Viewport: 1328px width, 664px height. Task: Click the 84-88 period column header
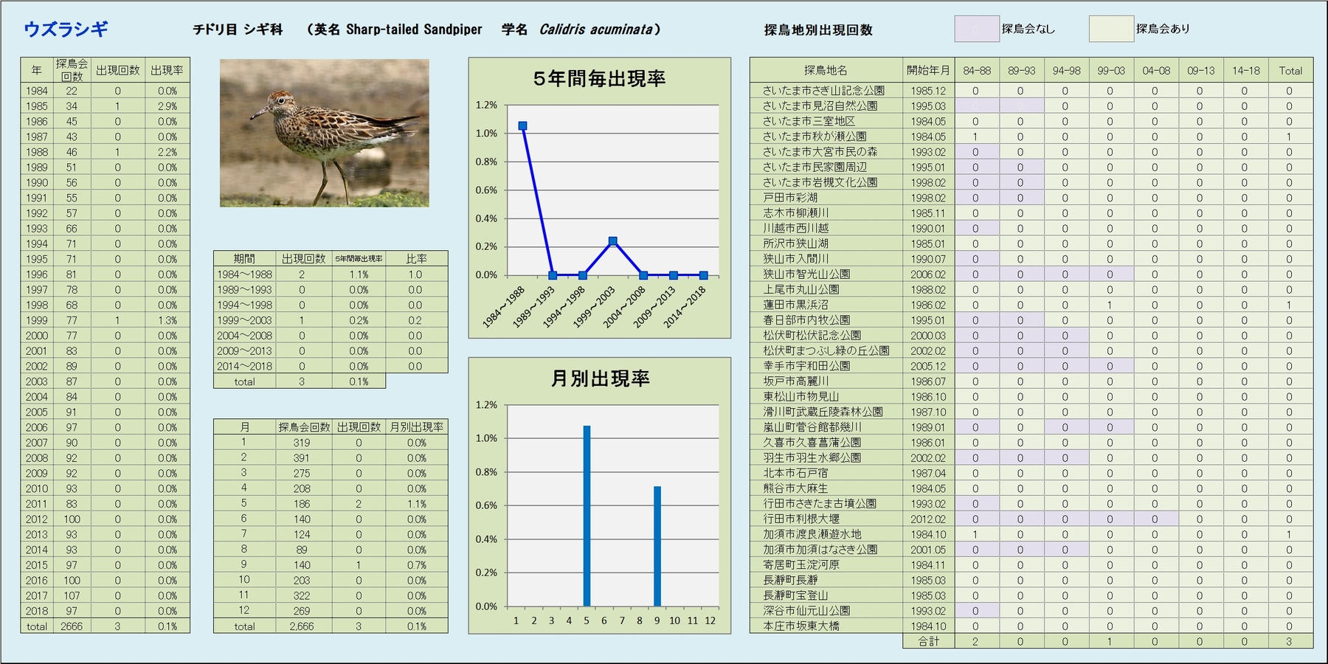click(x=976, y=71)
